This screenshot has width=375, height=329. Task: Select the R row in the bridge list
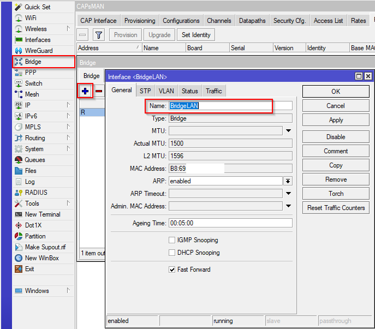point(92,112)
